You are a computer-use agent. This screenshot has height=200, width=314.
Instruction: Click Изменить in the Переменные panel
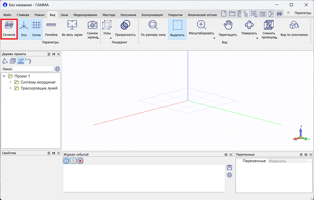point(277,161)
